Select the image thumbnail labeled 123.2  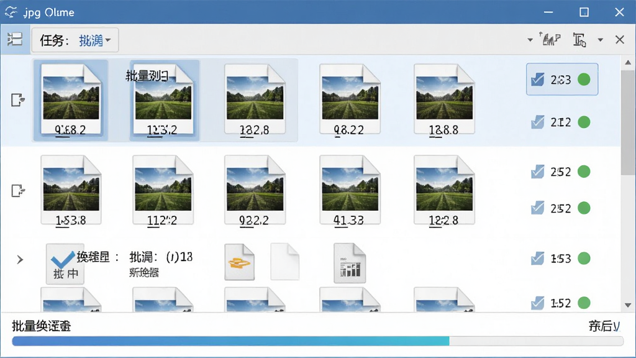163,100
